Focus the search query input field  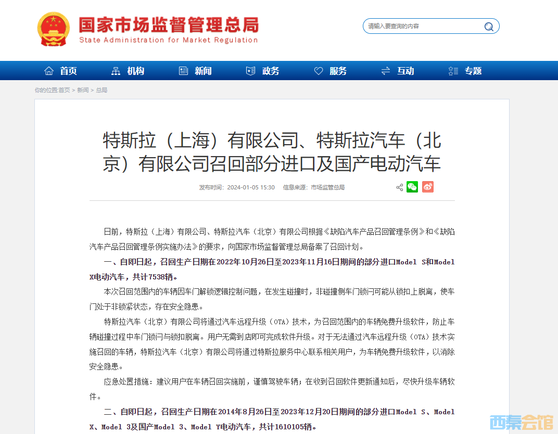[422, 26]
